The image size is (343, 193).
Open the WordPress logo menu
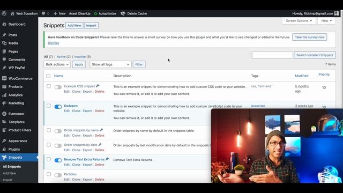[x=4, y=13]
